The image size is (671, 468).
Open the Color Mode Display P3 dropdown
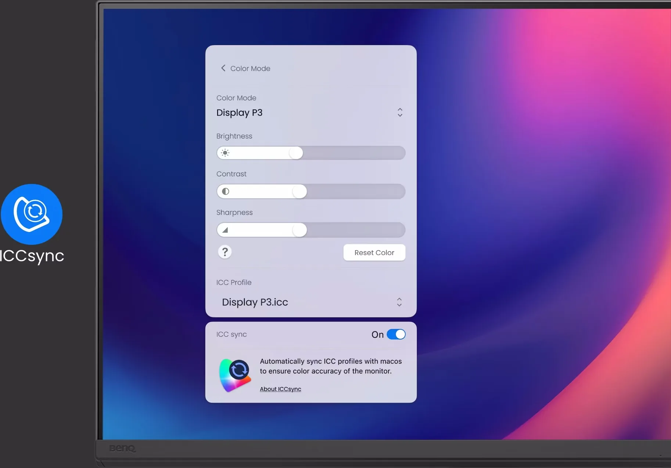pyautogui.click(x=311, y=112)
